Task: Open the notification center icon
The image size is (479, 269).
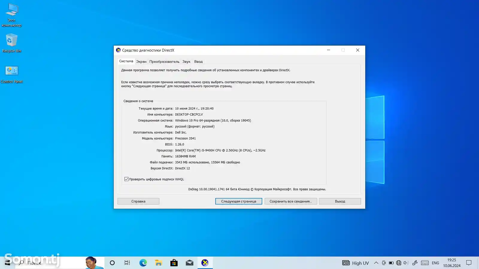Action: (469, 263)
